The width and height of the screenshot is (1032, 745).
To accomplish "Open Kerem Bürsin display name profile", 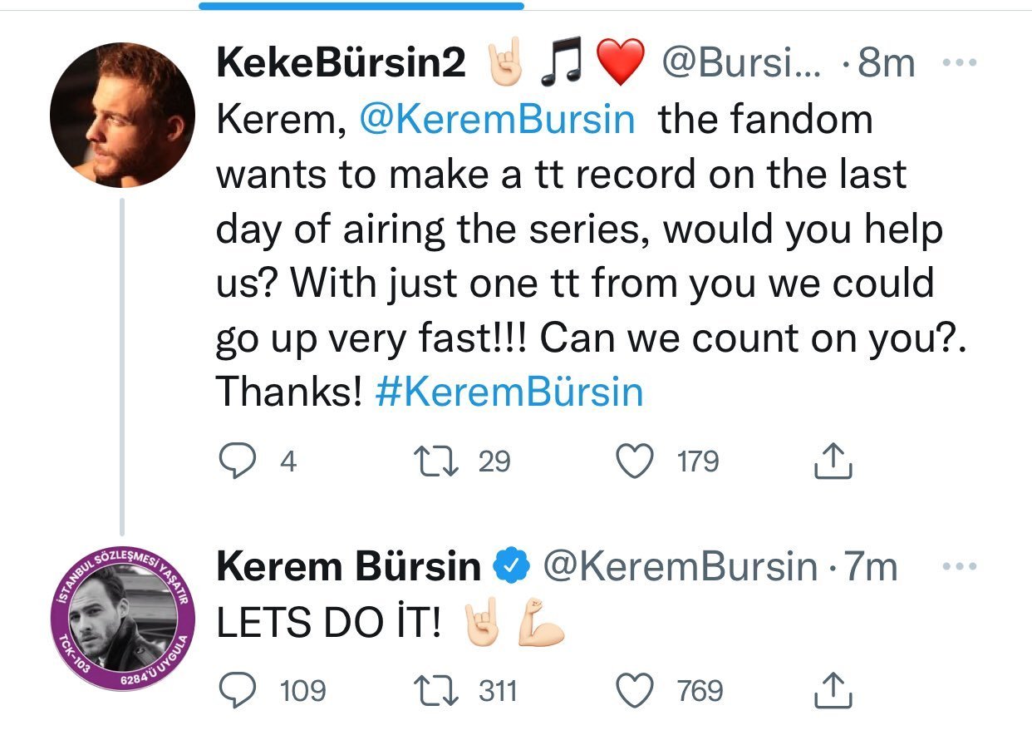I will [x=348, y=567].
